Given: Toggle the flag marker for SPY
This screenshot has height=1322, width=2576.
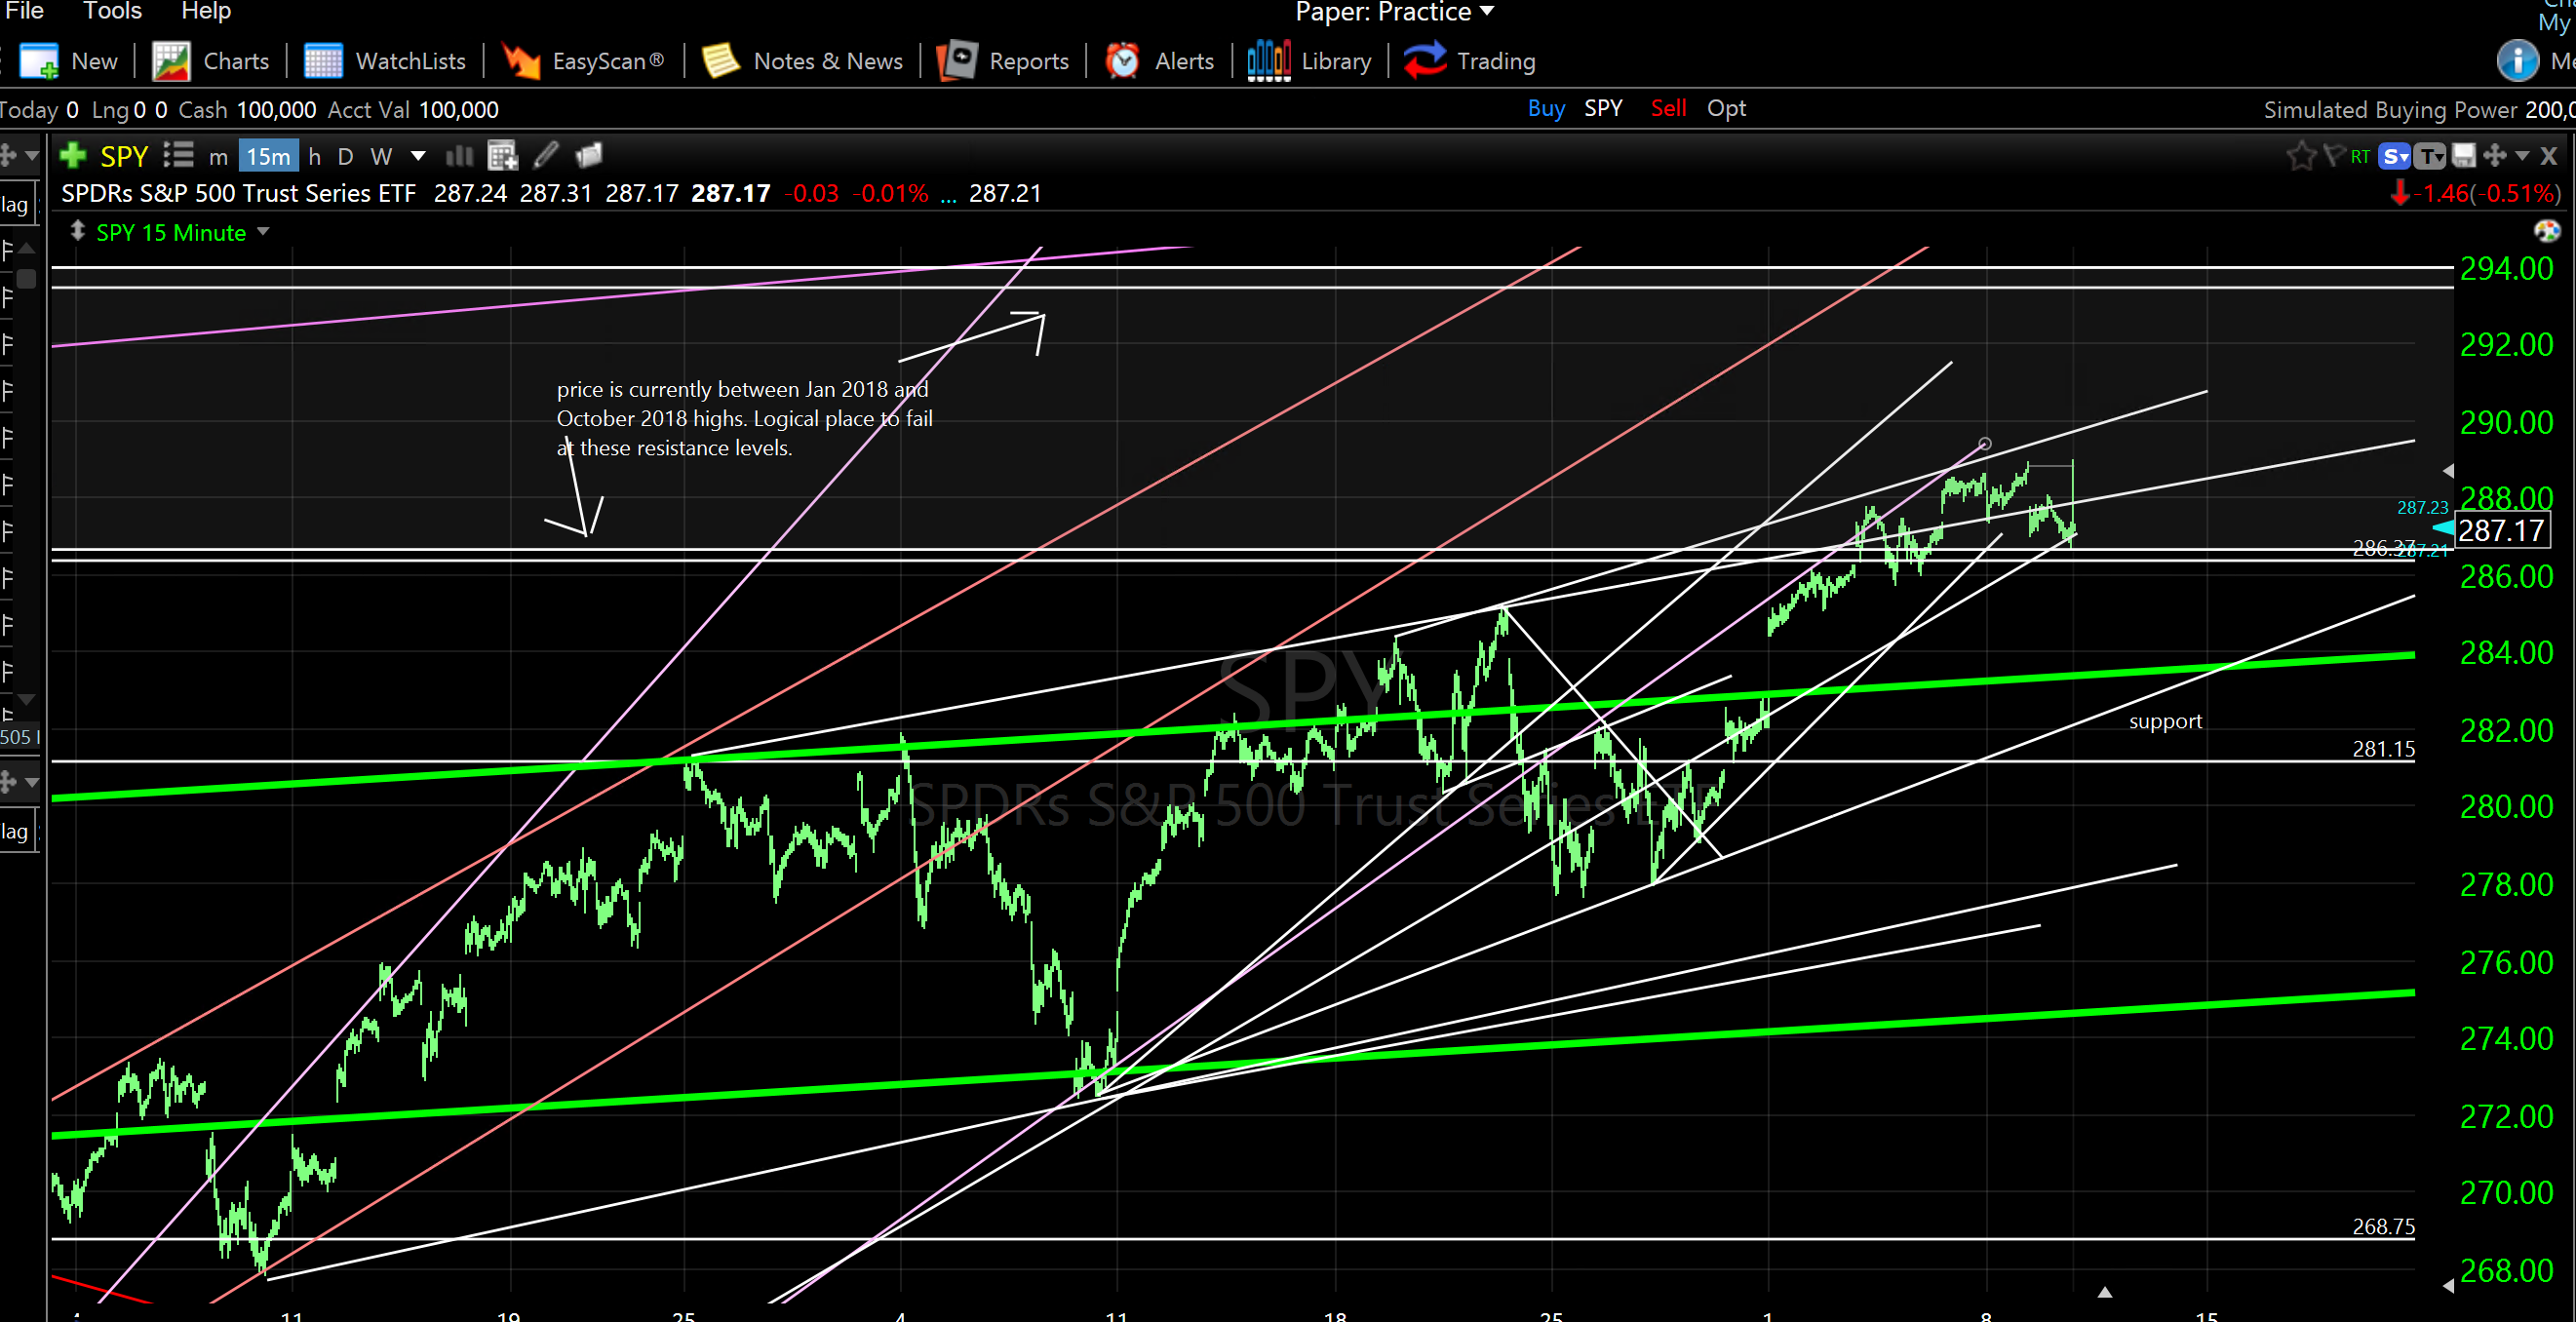Looking at the screenshot, I should coord(2333,155).
